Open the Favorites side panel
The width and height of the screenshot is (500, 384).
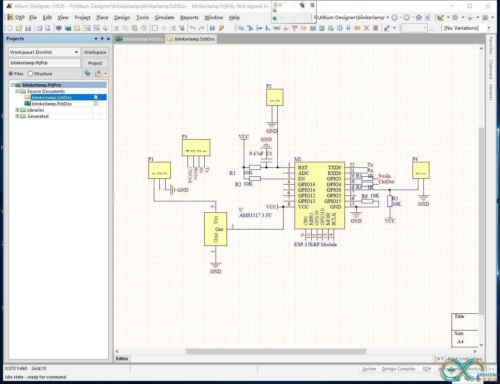[x=491, y=46]
